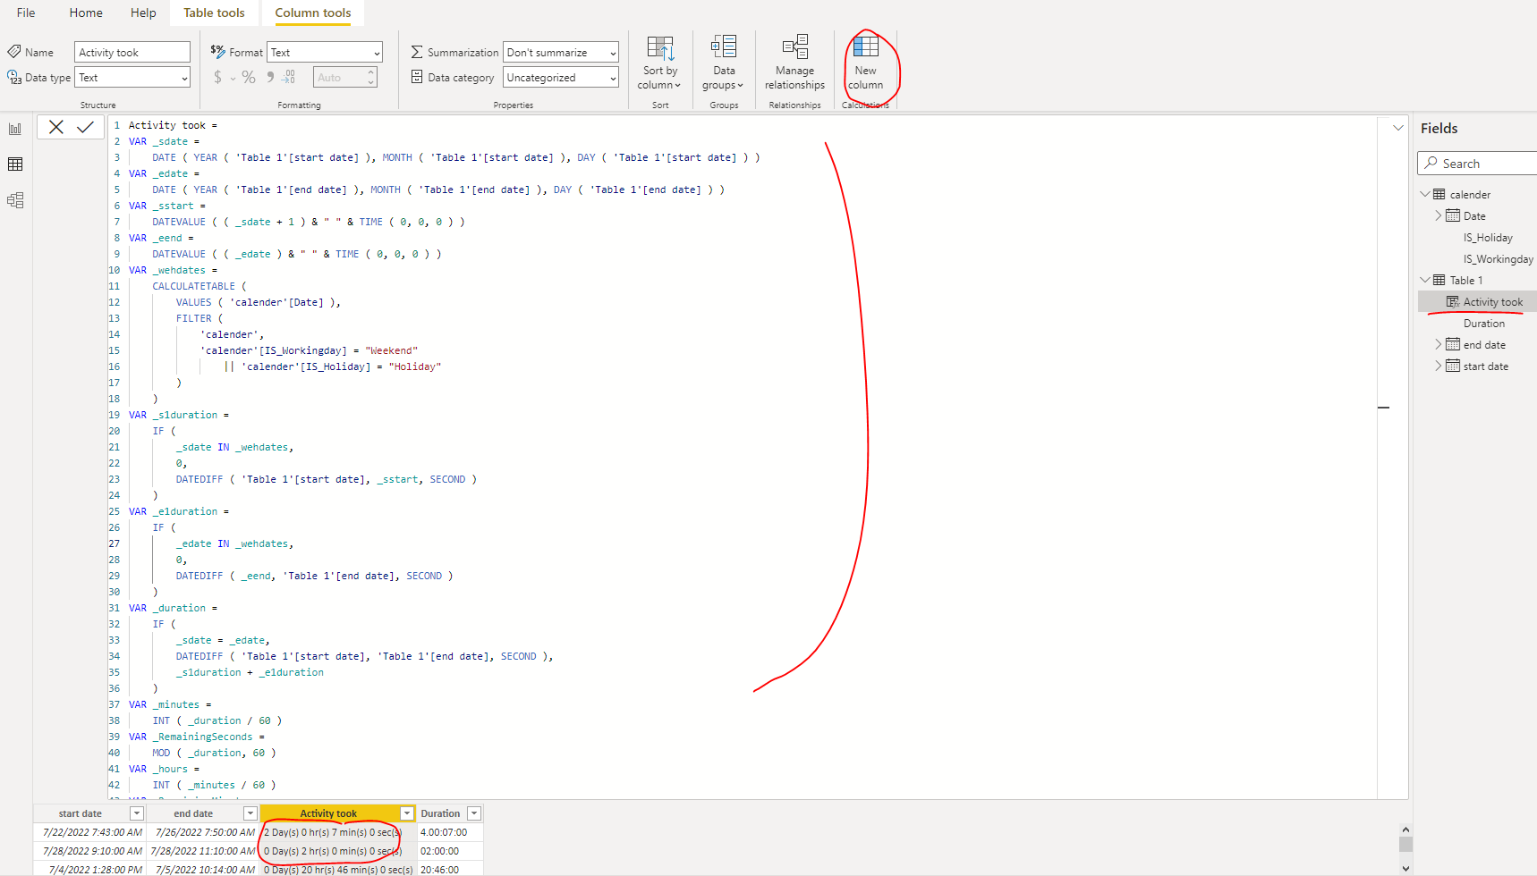Expand the start date field

(x=1439, y=366)
